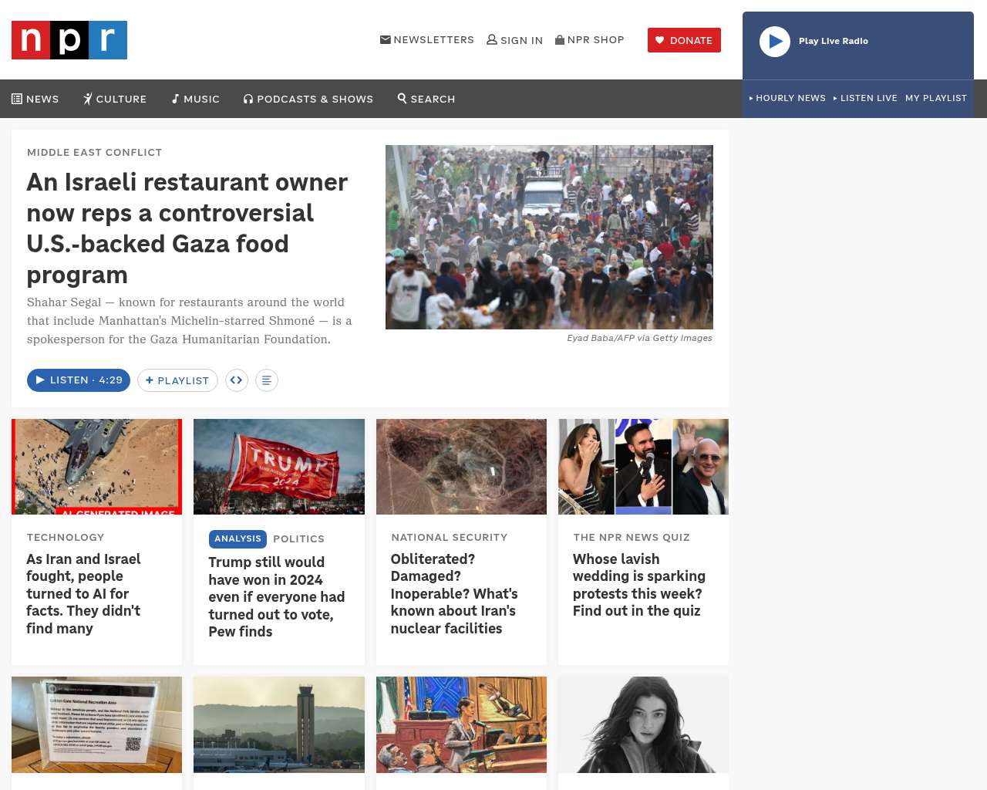Expand the Listen Live option
The height and width of the screenshot is (790, 987).
pyautogui.click(x=865, y=98)
